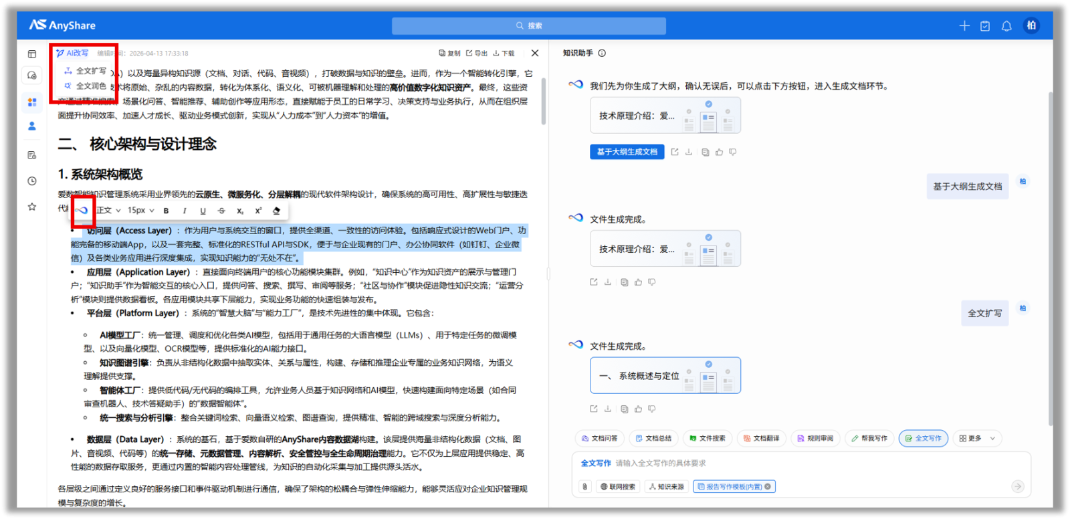Click the plus icon in header
The width and height of the screenshot is (1070, 519).
(x=964, y=26)
